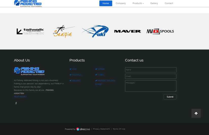Expand the Products dropdown menu
Image resolution: width=209 pixels, height=135 pixels.
point(138,3)
